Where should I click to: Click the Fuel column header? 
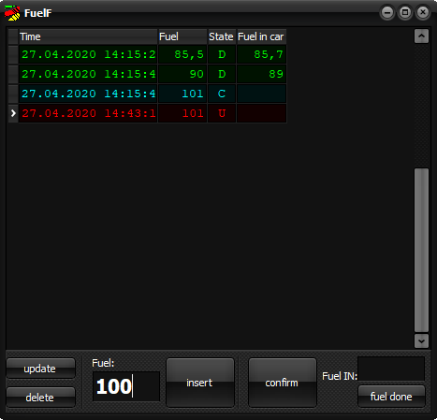182,36
